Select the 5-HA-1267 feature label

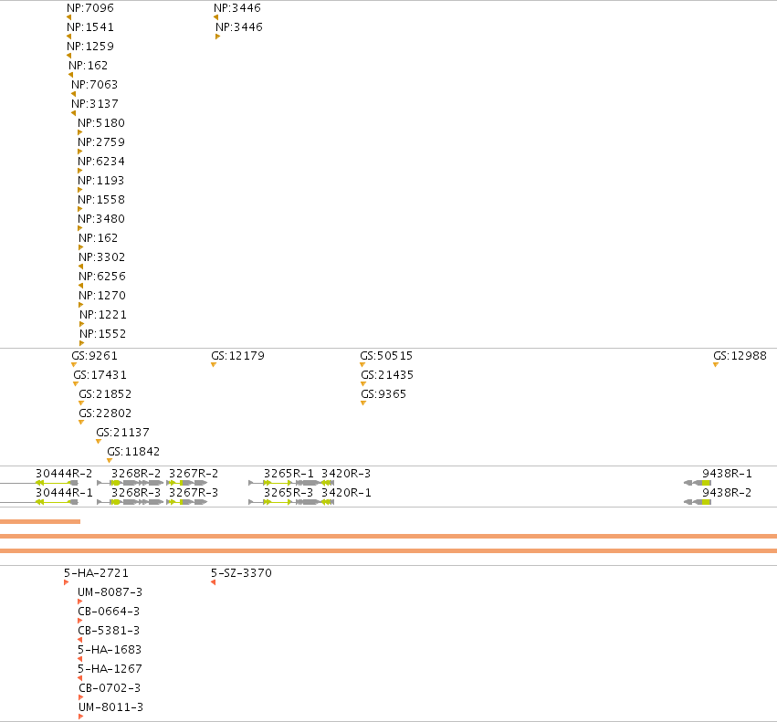coord(110,669)
